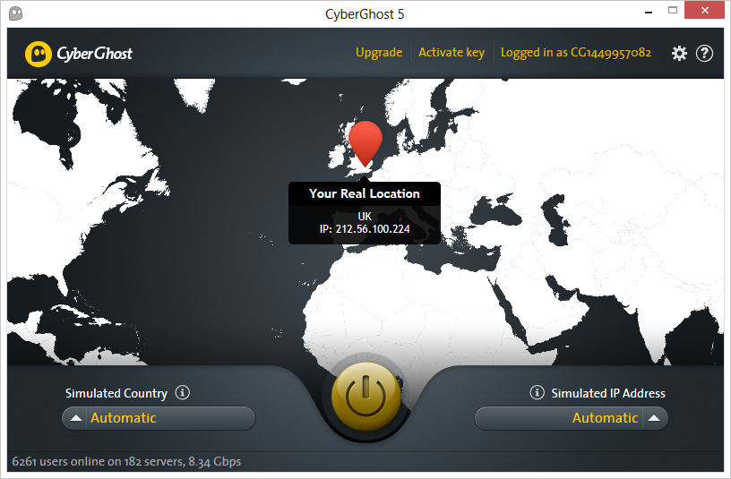
Task: Click the red location pin on the map
Action: coord(365,144)
